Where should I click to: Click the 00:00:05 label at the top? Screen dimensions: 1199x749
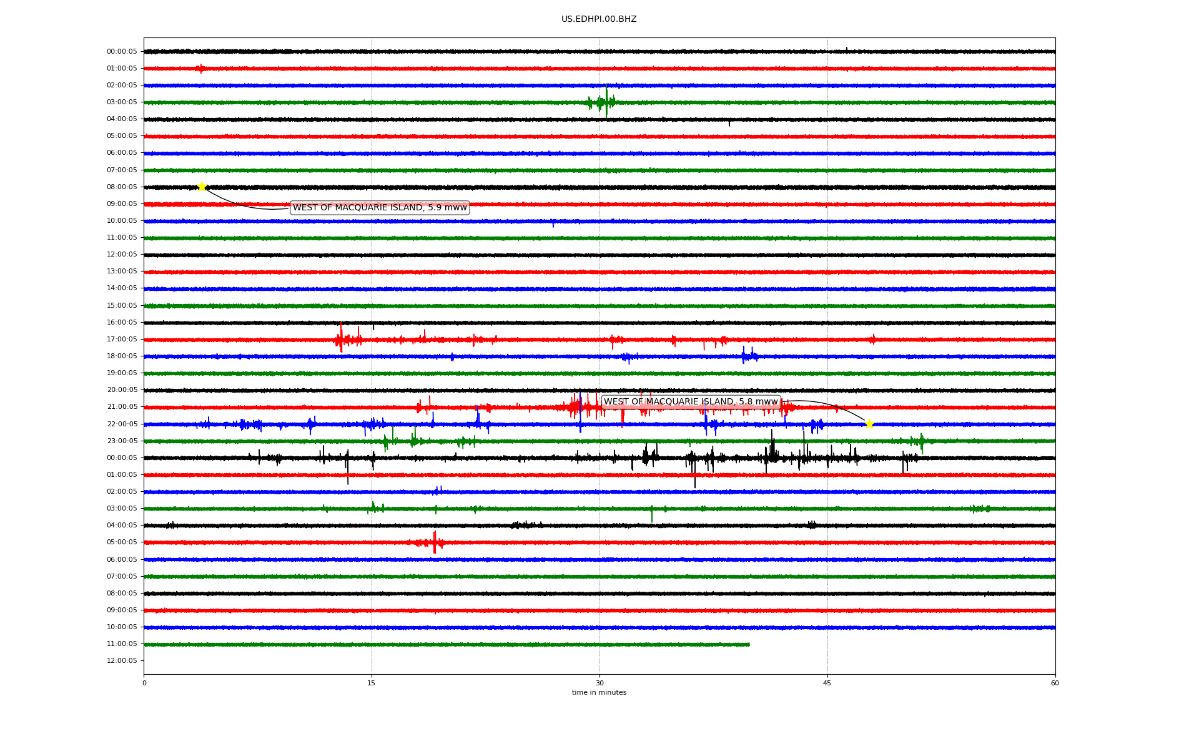tap(122, 52)
